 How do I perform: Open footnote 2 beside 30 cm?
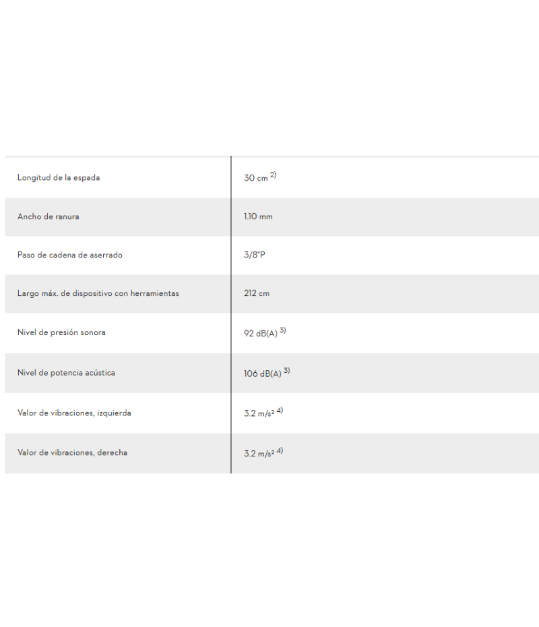point(274,175)
